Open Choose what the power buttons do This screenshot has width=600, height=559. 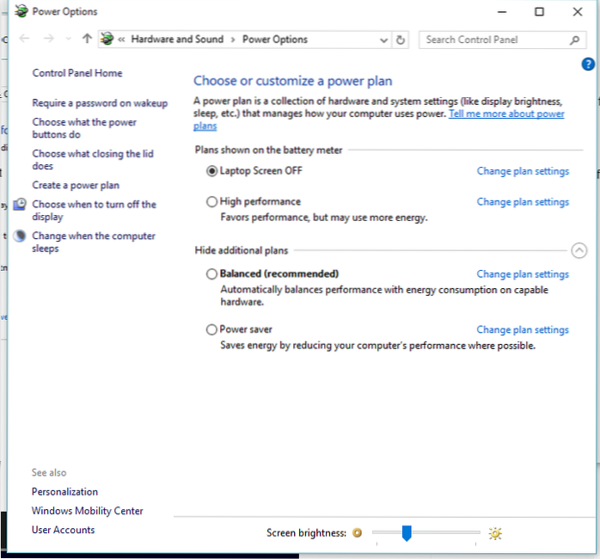tap(84, 128)
